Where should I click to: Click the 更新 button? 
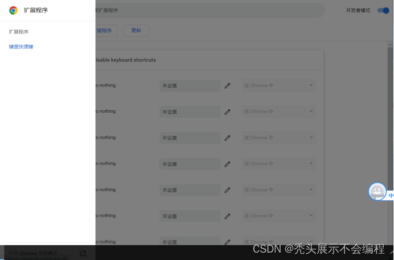(136, 31)
